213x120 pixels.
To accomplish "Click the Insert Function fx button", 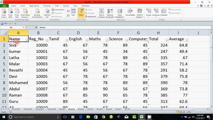I will [36, 27].
